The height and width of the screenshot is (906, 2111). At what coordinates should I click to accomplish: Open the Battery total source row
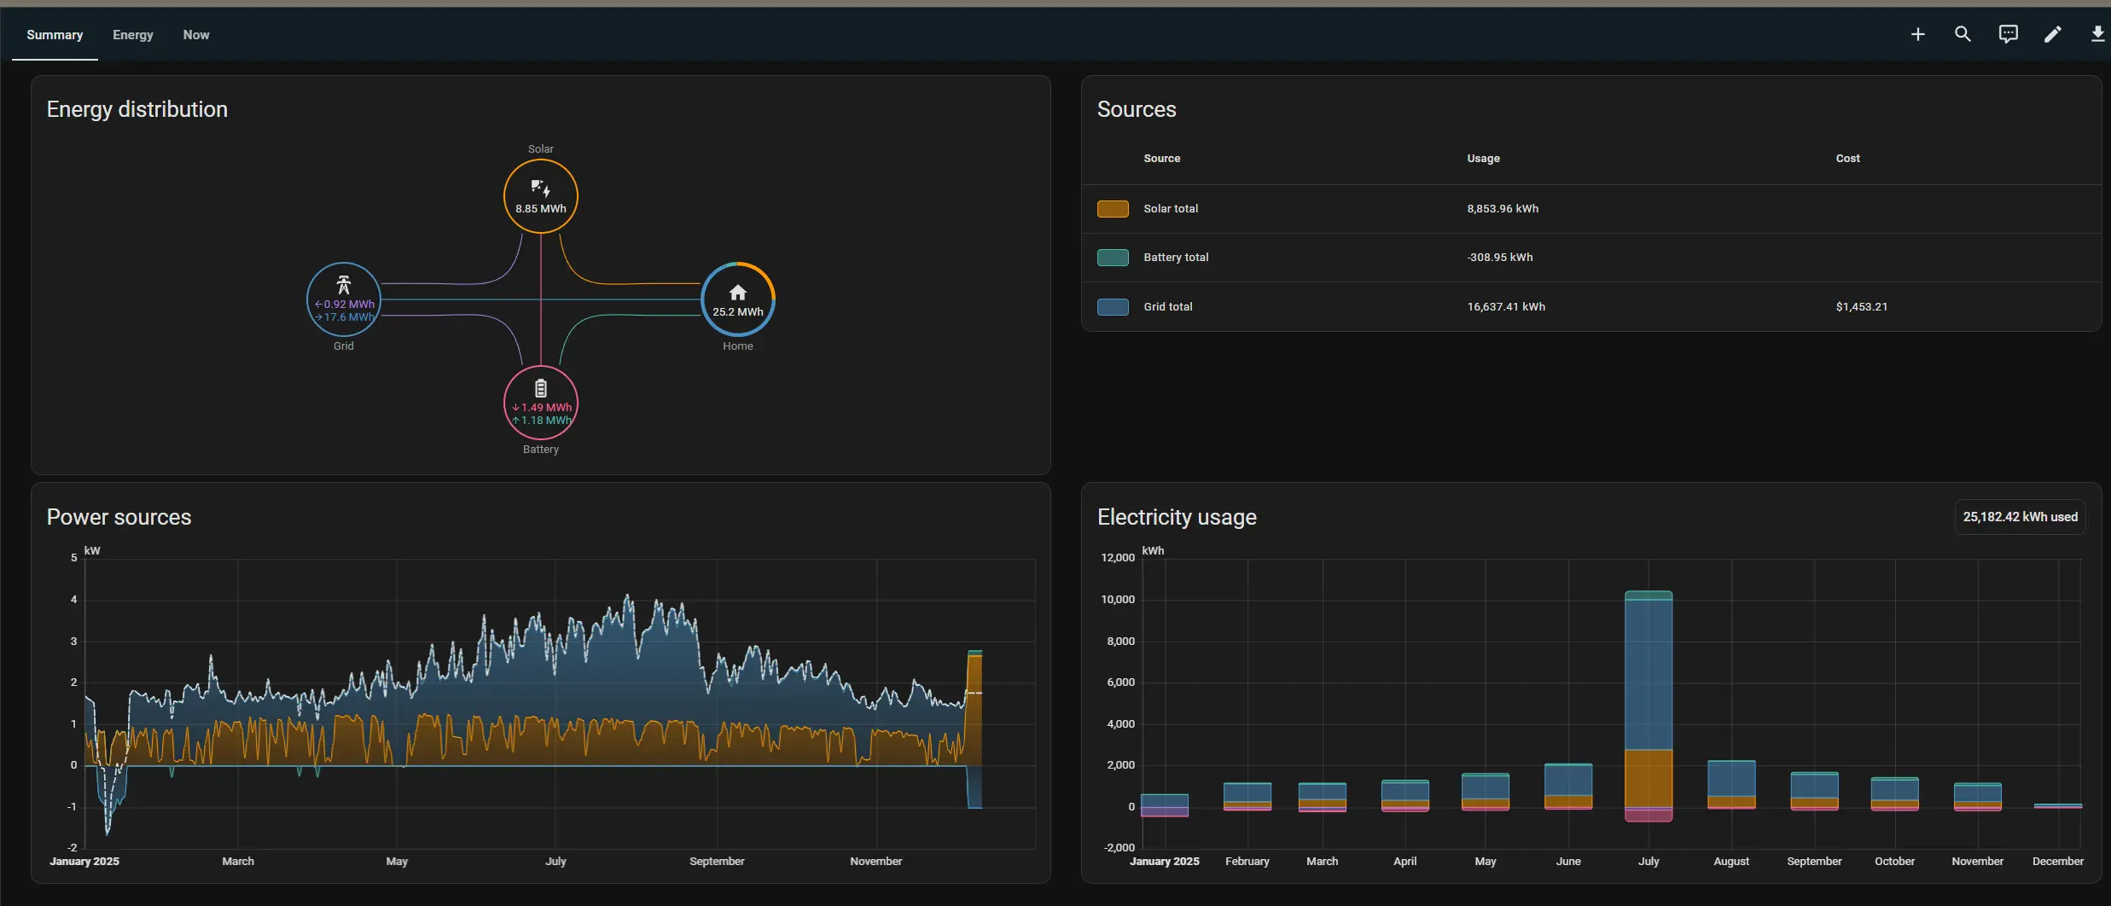(x=1175, y=258)
